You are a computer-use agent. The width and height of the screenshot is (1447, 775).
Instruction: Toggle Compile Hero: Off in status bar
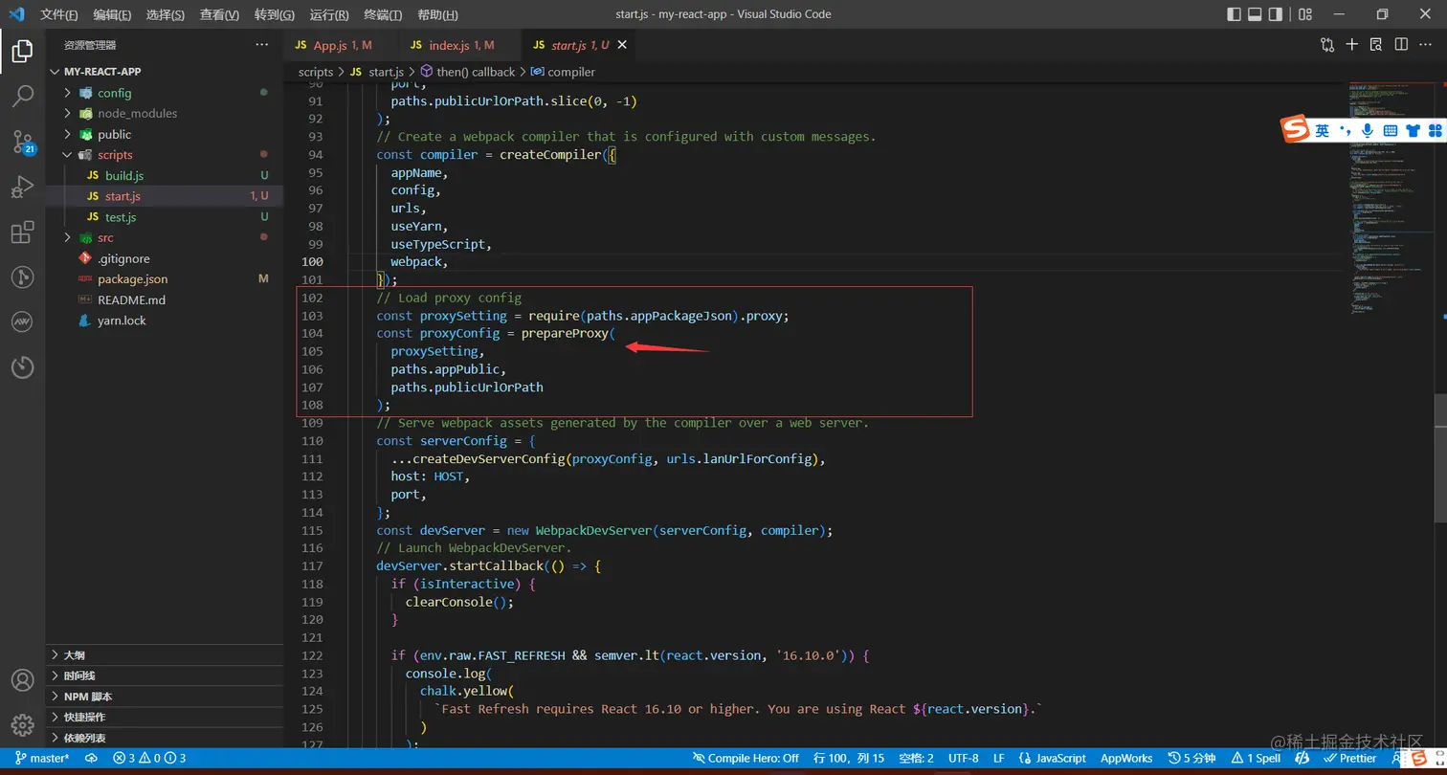tap(746, 758)
